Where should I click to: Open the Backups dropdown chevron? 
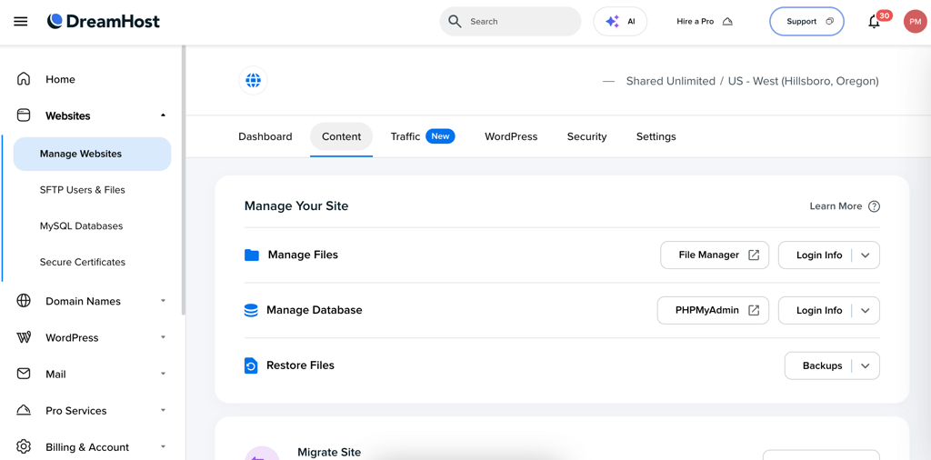coord(866,365)
